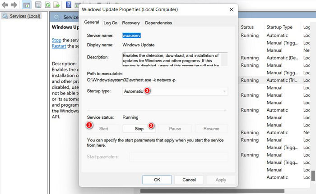Click the Stop the service link
Viewport: 316px width, 194px height.
pos(56,40)
